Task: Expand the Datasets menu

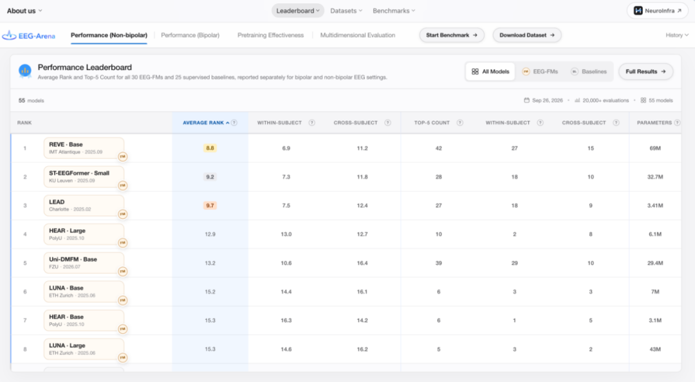Action: (346, 11)
